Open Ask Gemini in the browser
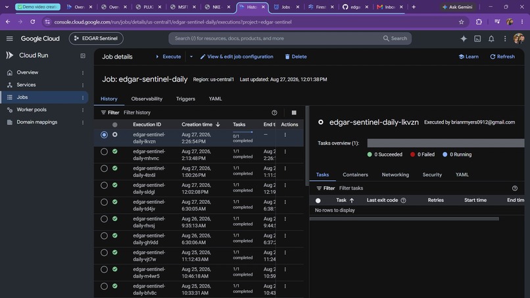The height and width of the screenshot is (298, 530). (457, 7)
